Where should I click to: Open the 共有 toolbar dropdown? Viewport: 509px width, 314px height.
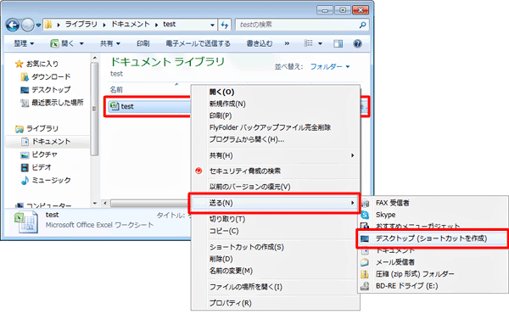(110, 43)
